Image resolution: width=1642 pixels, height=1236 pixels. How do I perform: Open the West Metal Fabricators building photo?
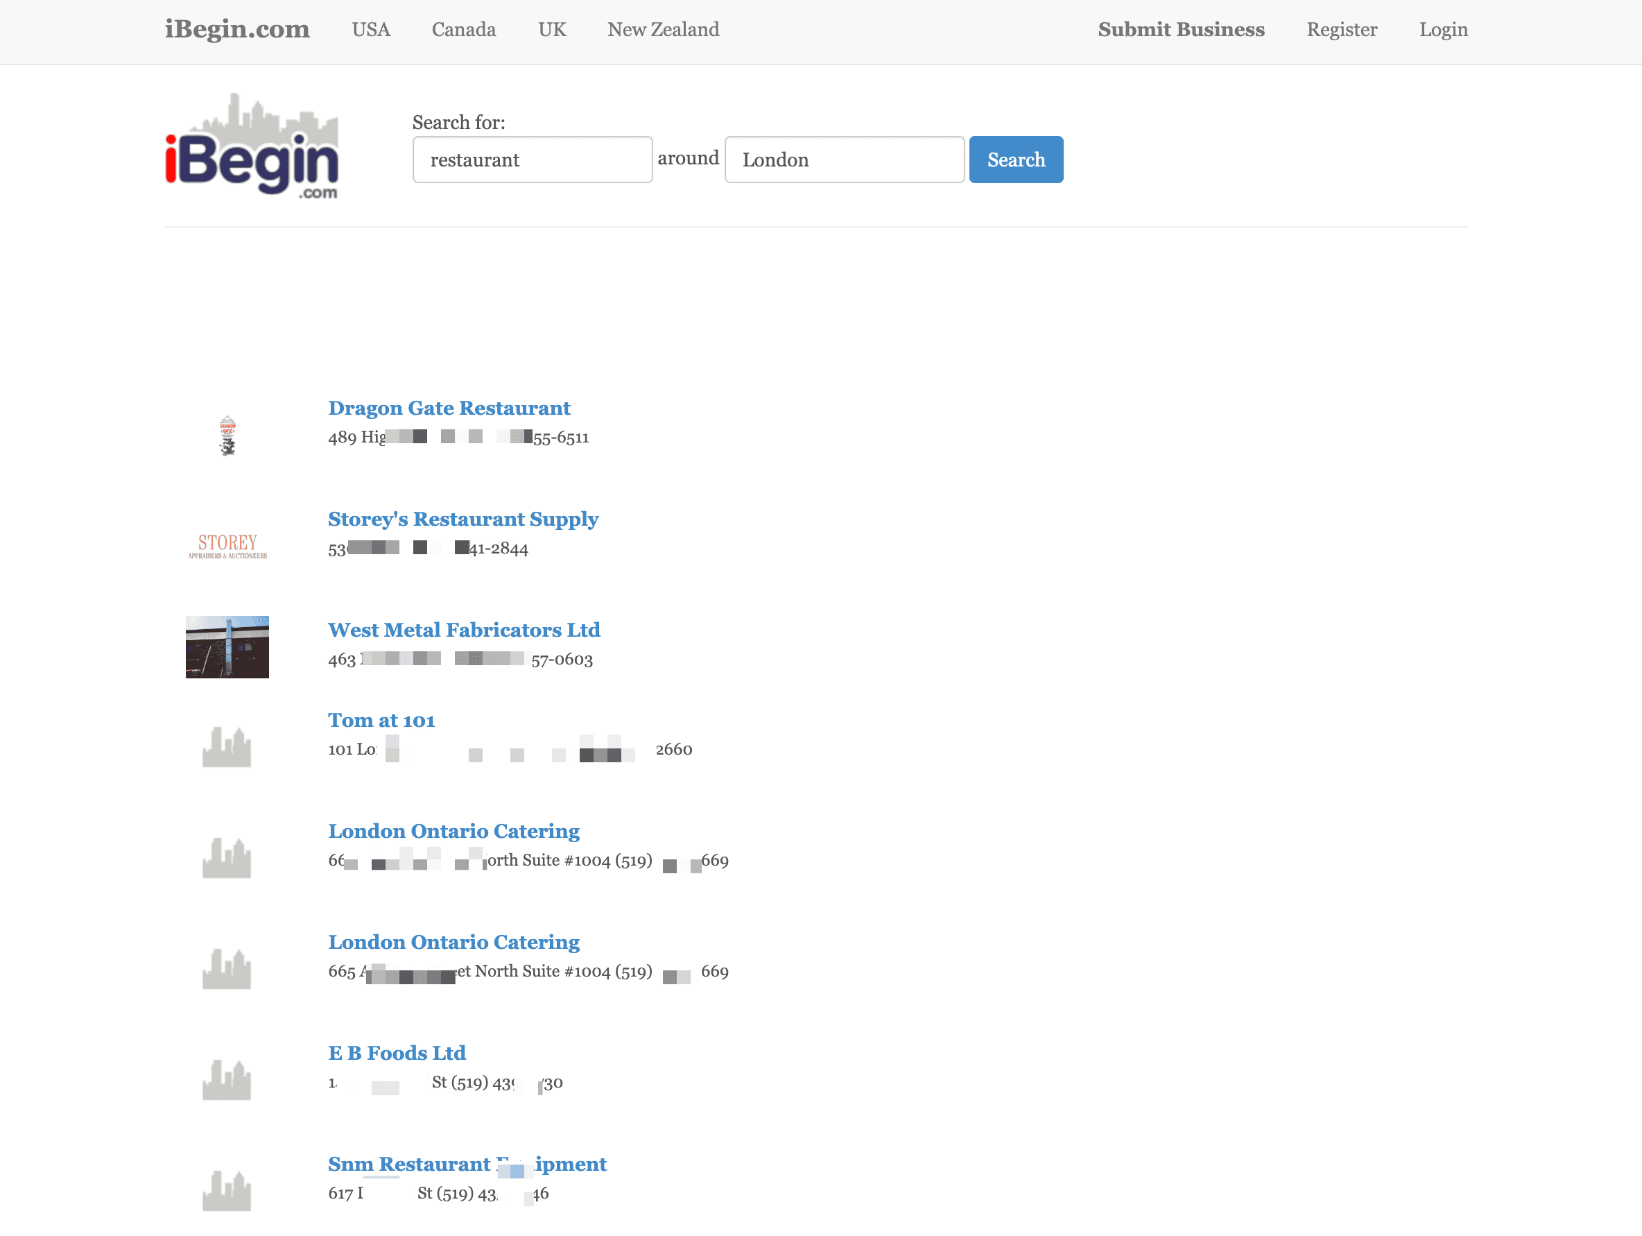[x=227, y=646]
